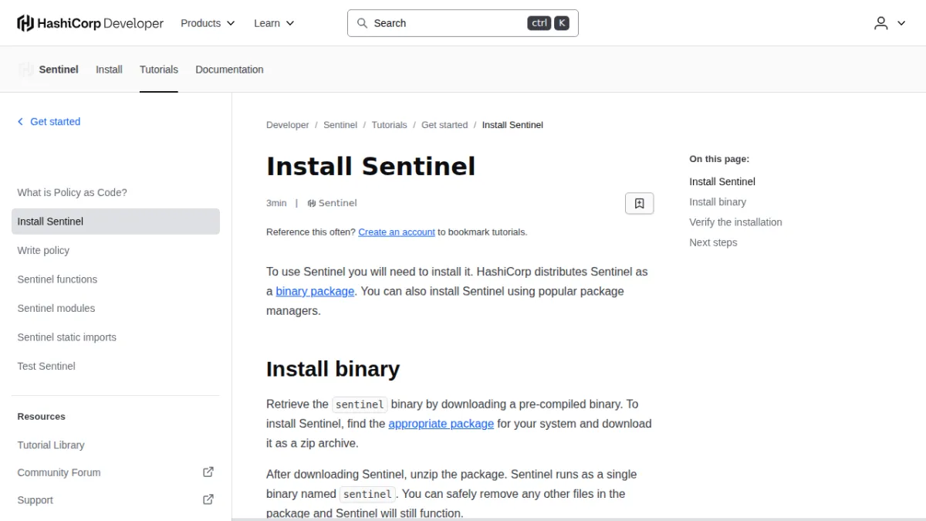The height and width of the screenshot is (521, 926).
Task: Expand the Learn dropdown
Action: [x=274, y=23]
